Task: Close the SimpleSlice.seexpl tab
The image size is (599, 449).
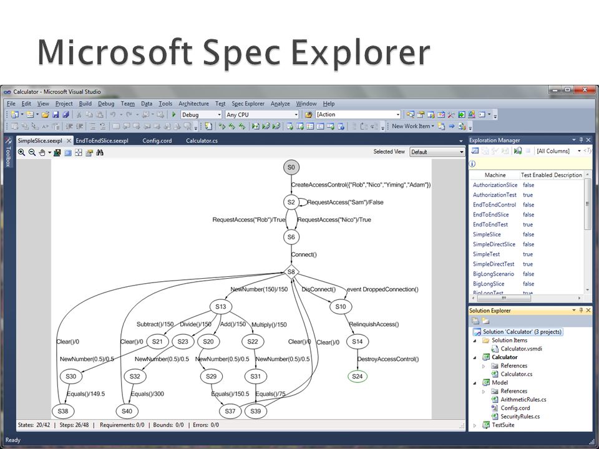Action: pyautogui.click(x=69, y=141)
